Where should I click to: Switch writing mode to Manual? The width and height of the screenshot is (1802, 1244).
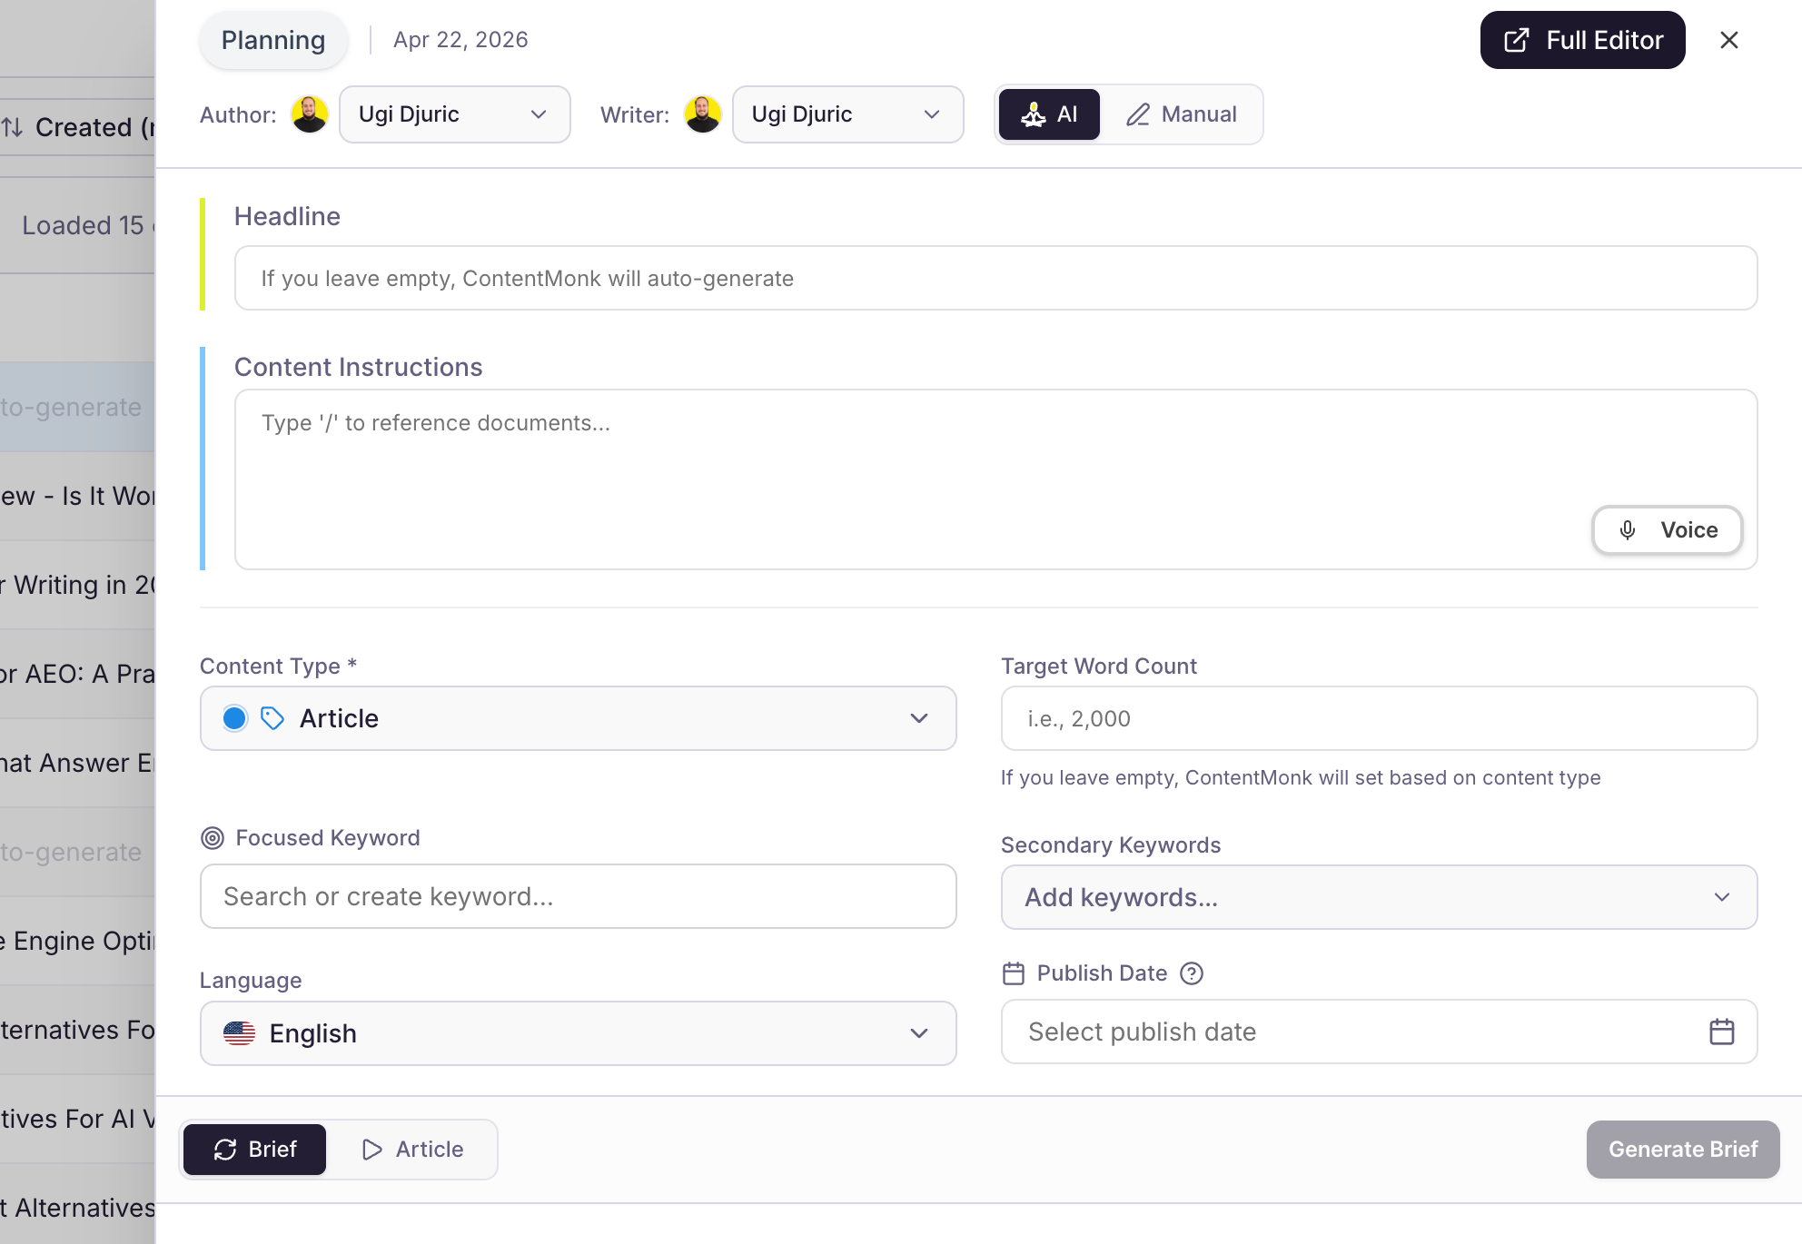[1181, 114]
